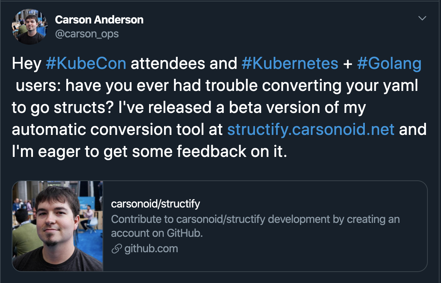Click the chain link icon beside github.com
This screenshot has height=283, width=441.
point(116,249)
